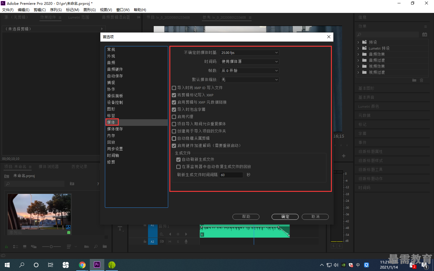
Task: Click Automate to Sequence icon
Action: coord(86,247)
